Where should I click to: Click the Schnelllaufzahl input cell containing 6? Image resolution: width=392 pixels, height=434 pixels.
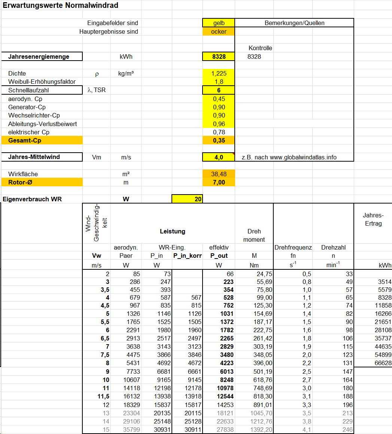click(219, 90)
